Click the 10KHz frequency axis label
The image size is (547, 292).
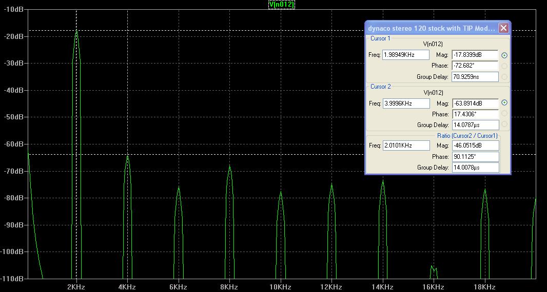(280, 287)
